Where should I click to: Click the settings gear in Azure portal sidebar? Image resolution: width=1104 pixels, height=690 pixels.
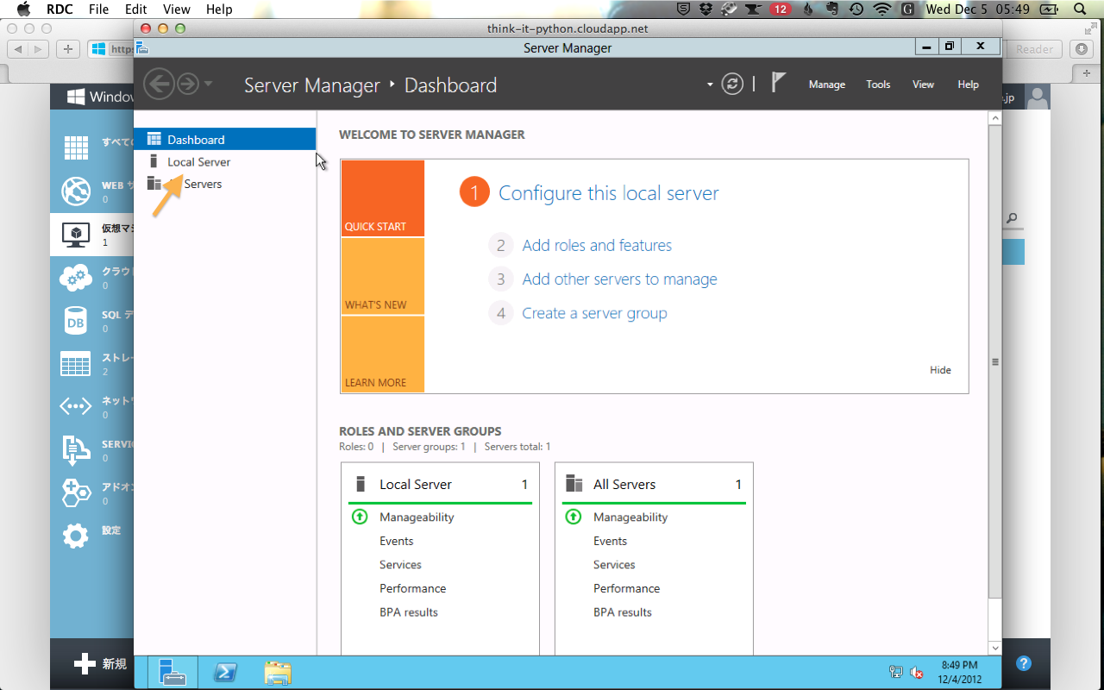(76, 536)
